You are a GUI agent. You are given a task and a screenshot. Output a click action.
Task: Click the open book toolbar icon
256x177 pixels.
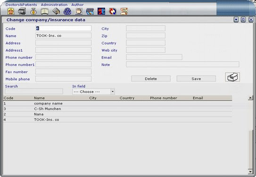pos(45,11)
